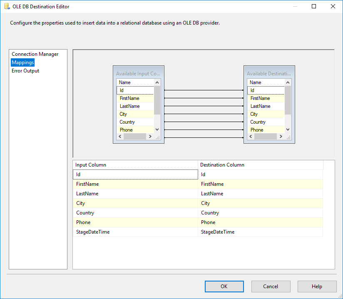Screen dimensions: 343x299
Task: Select Phone in Available Input Columns
Action: tap(135, 130)
